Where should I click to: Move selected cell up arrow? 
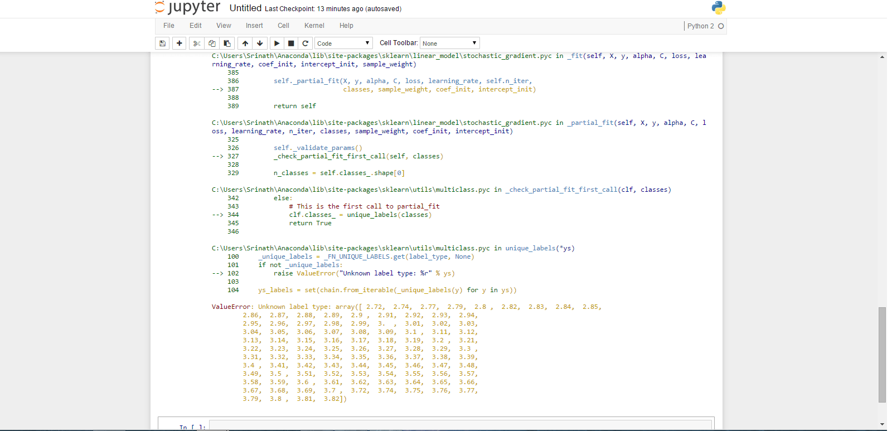[245, 43]
